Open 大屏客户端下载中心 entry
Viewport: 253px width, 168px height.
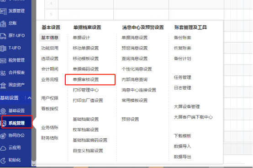tap(193, 117)
